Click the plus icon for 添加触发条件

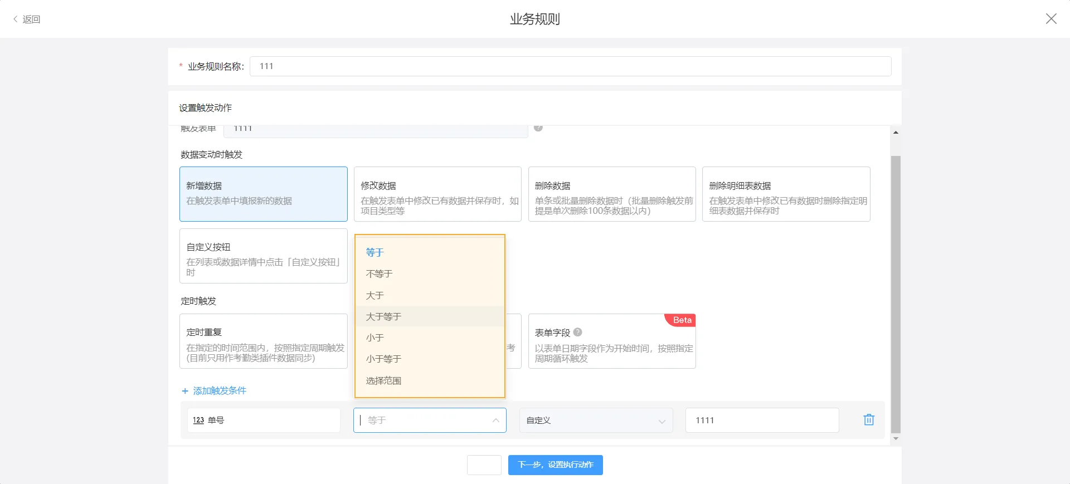[x=185, y=391]
